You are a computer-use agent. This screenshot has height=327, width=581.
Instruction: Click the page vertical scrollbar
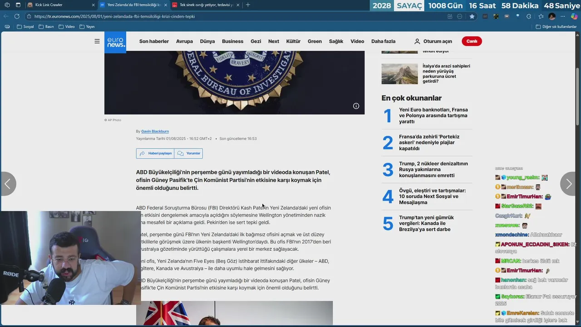click(x=578, y=98)
